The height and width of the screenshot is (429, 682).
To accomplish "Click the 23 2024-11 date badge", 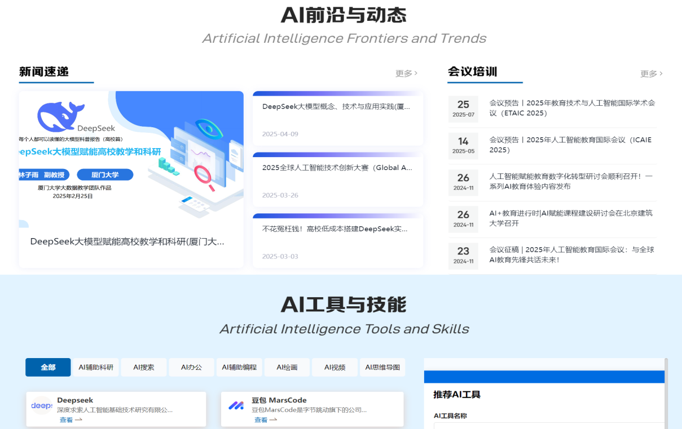I will 463,255.
